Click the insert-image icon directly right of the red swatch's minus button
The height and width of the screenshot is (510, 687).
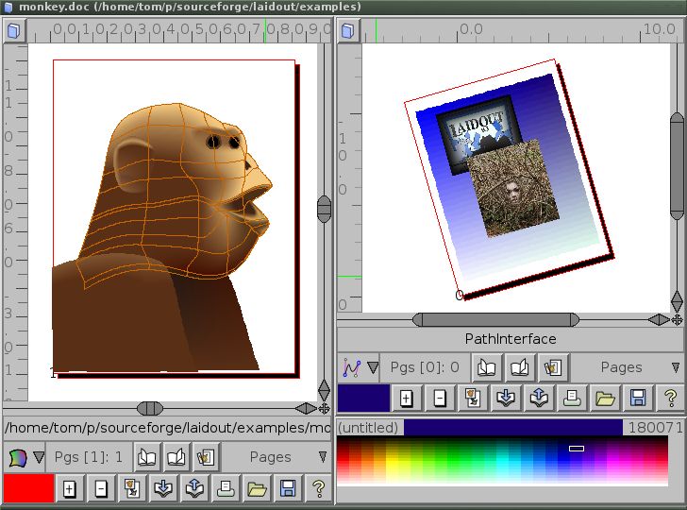point(131,488)
